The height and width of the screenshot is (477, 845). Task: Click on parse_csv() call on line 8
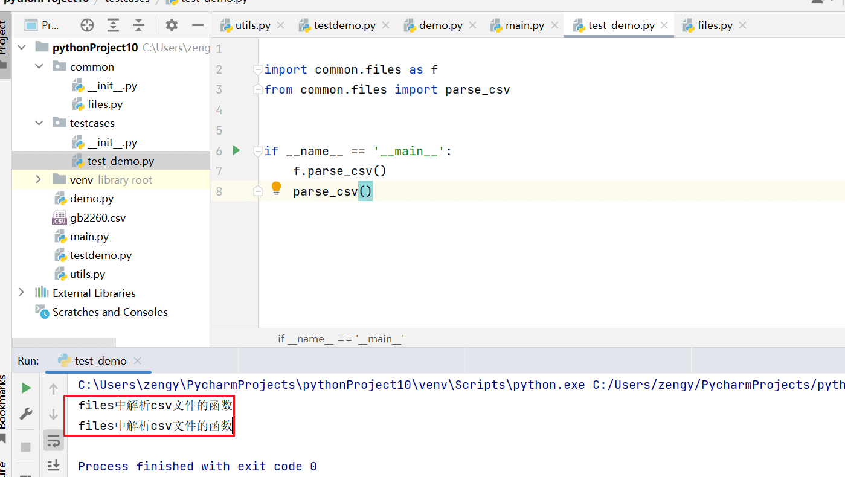tap(333, 191)
